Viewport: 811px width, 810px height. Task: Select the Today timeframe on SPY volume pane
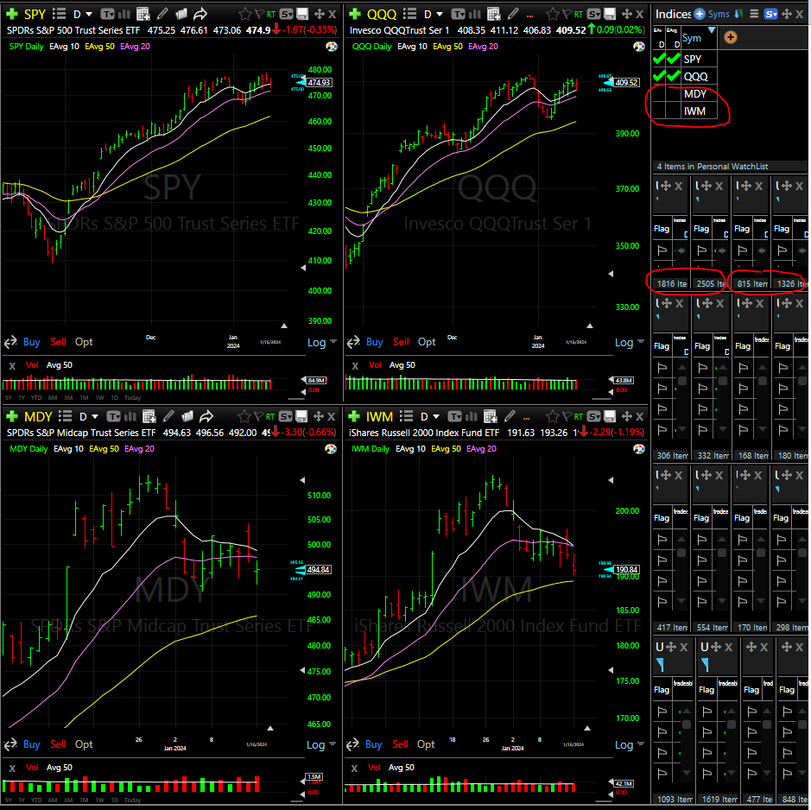click(132, 397)
